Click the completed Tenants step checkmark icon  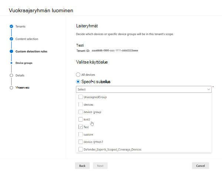pos(11,27)
